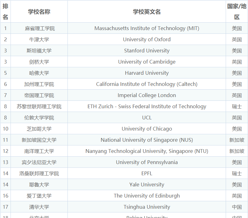
Task: Click on 斯坦福大学 in the table
Action: tap(39, 51)
